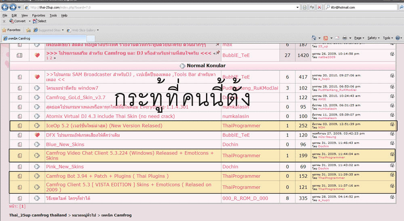Open the Tools command bar menu
404x221 pixels.
[x=388, y=38]
